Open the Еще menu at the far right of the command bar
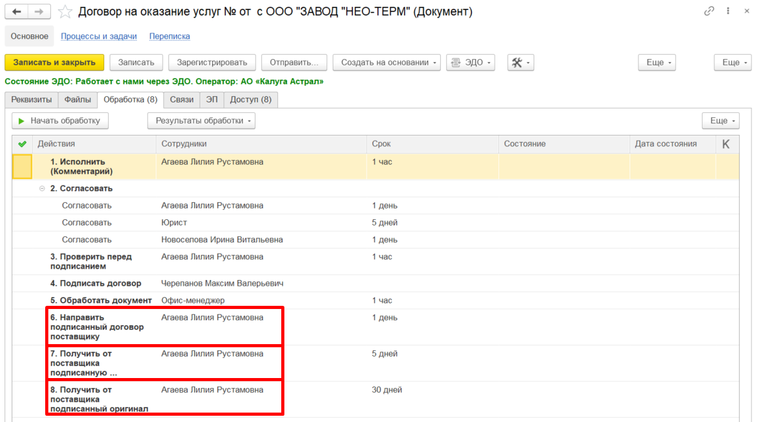 point(733,62)
